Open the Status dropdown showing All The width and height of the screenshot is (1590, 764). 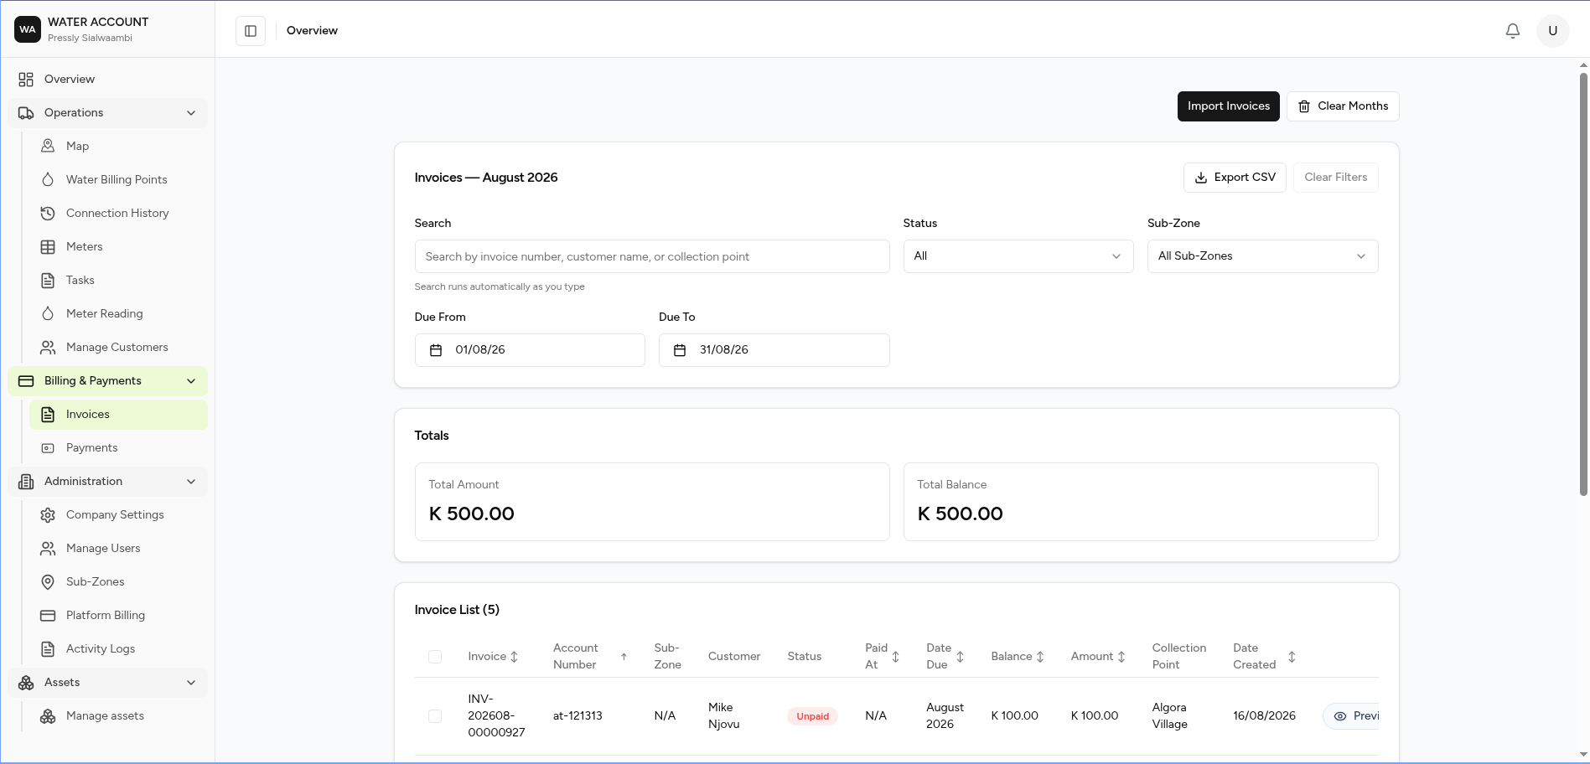point(1018,256)
